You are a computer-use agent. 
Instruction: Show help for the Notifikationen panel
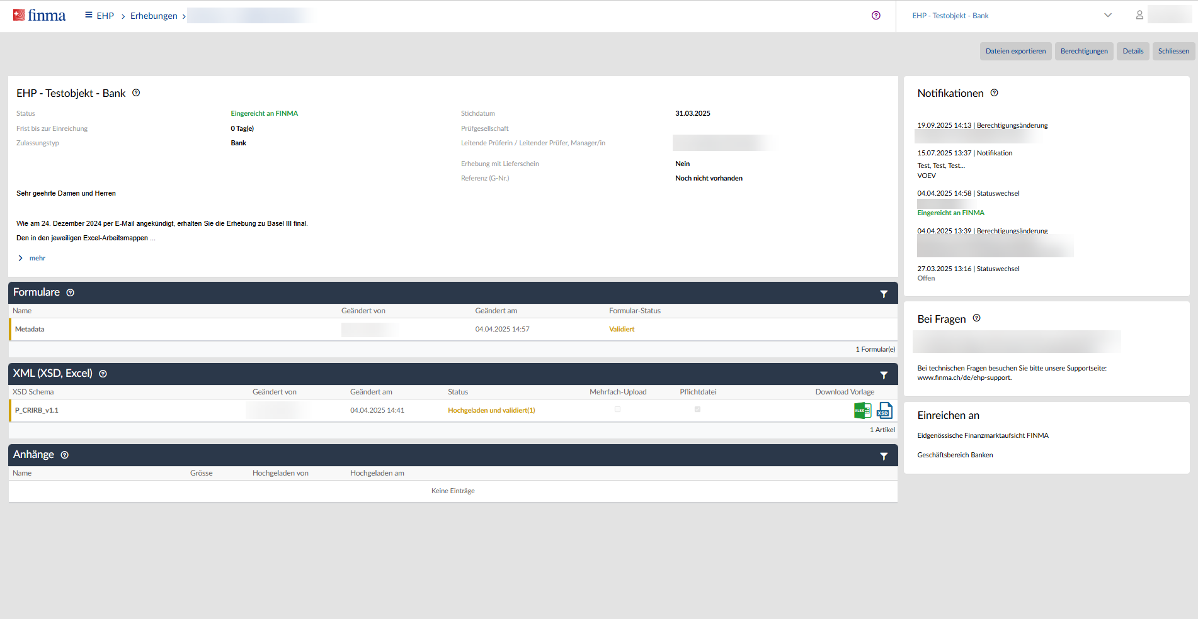(994, 93)
